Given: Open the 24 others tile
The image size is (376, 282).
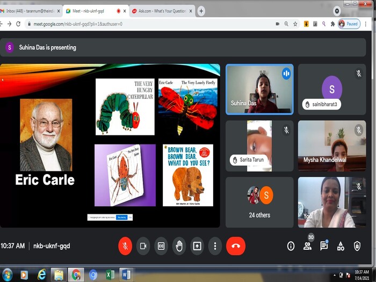Looking at the screenshot, I should coord(259,202).
